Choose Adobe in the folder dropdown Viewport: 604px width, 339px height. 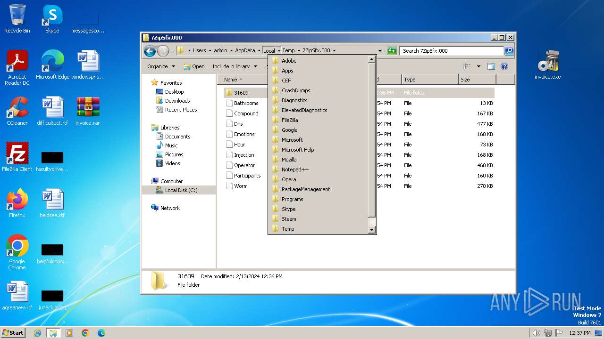point(319,61)
